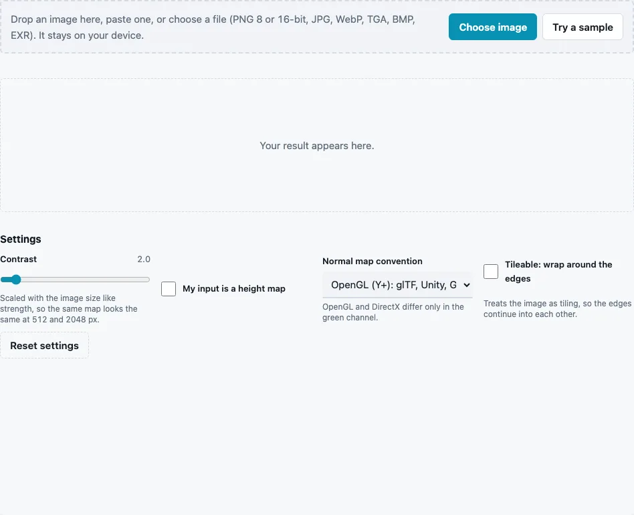Click the 'Treats the image as tiling' description
The width and height of the screenshot is (634, 515).
pos(557,309)
